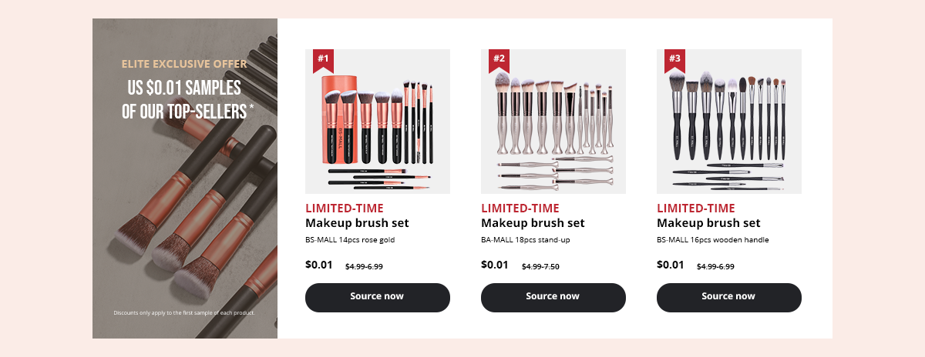
Task: Click the US $0.01 samples promo text
Action: point(184,99)
